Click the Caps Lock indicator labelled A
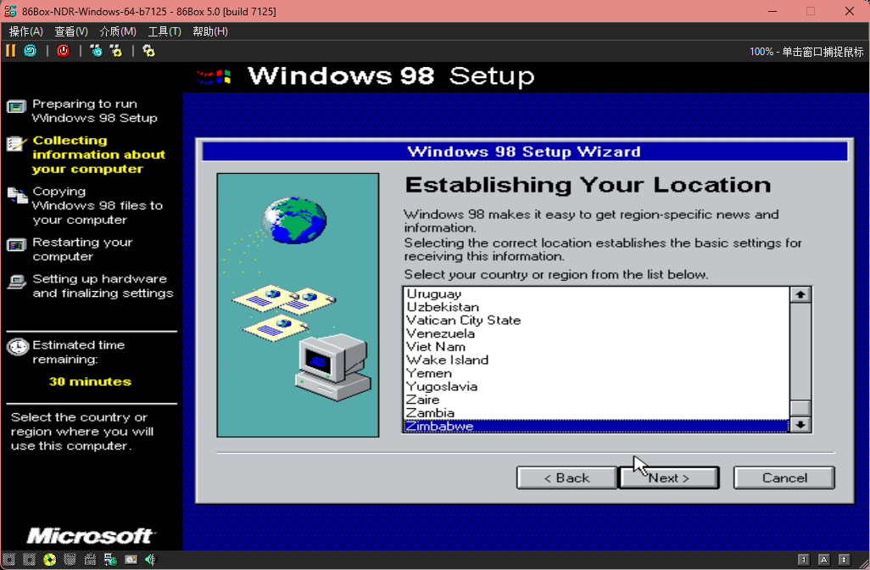870x570 pixels. click(824, 560)
